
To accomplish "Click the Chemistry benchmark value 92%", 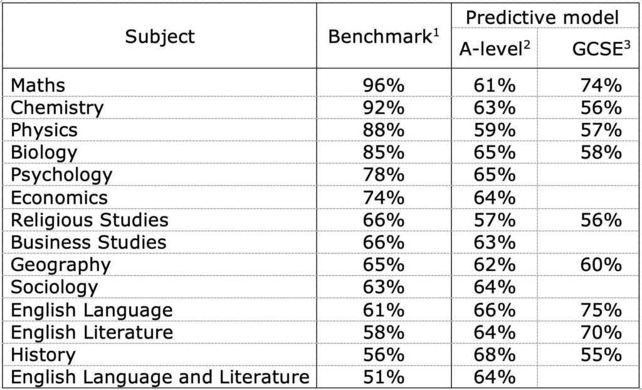I will 383,108.
